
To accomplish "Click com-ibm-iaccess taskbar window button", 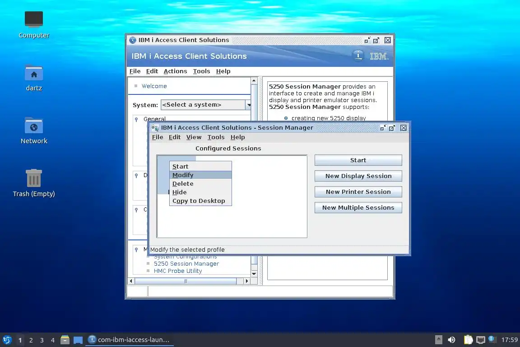I will pyautogui.click(x=130, y=340).
